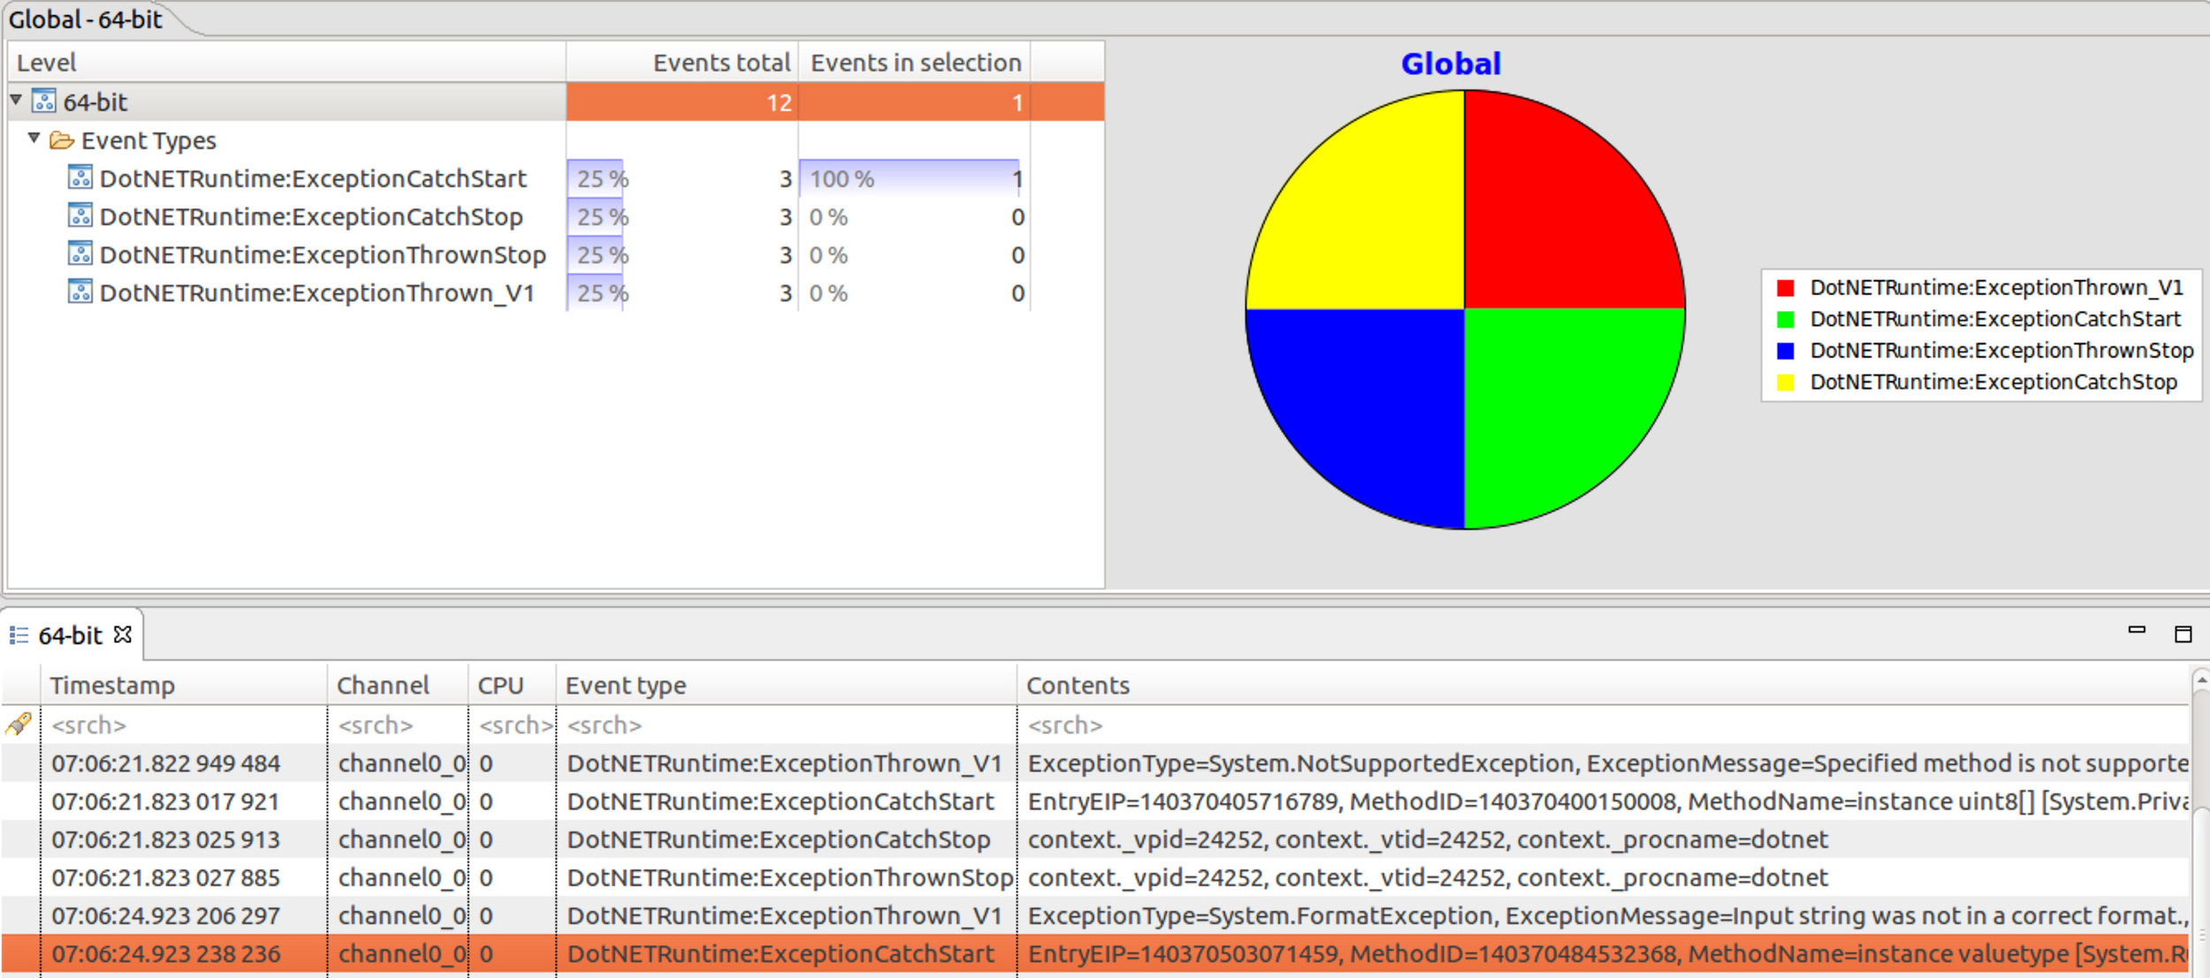2210x978 pixels.
Task: Click the ExceptionThrownStop event type icon
Action: pyautogui.click(x=80, y=254)
